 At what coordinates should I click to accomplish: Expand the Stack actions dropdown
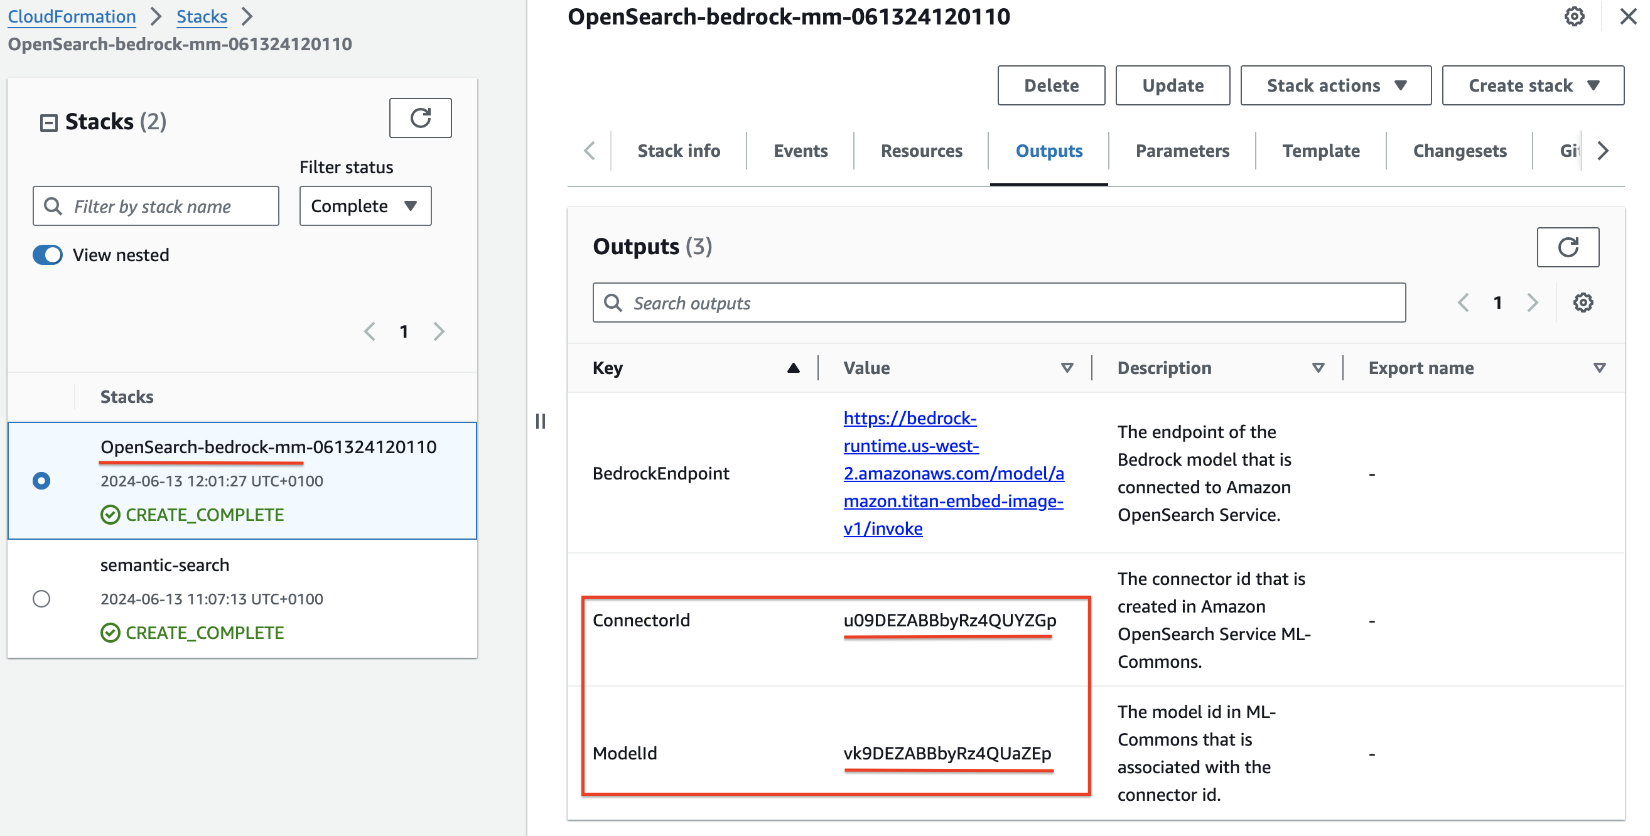click(1335, 86)
